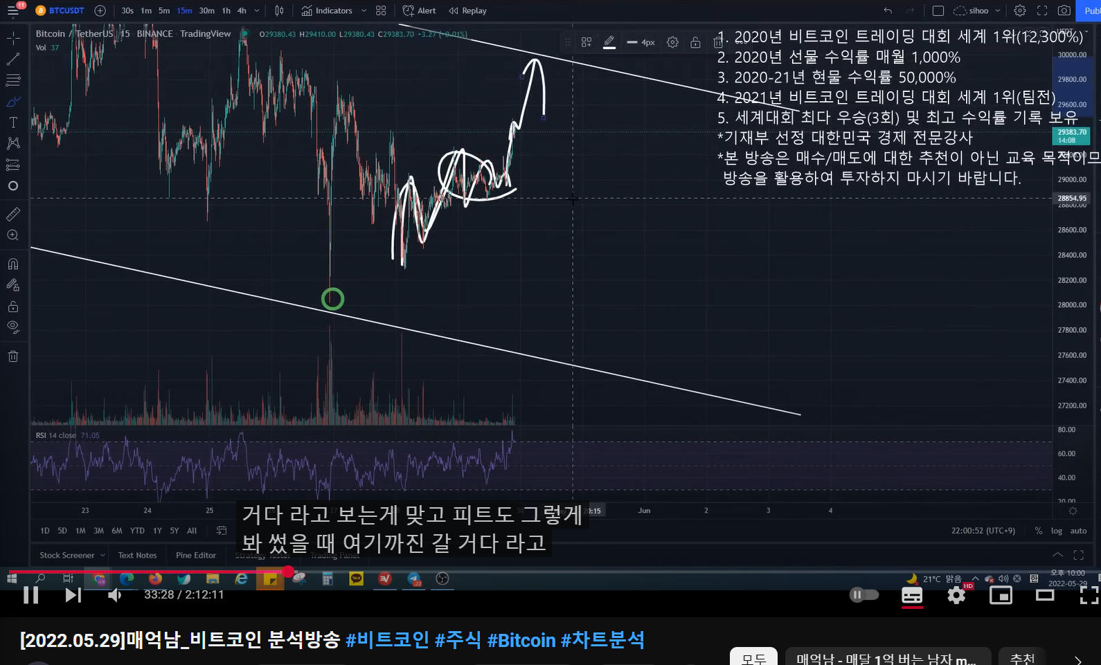Click the Alert button

coord(420,10)
